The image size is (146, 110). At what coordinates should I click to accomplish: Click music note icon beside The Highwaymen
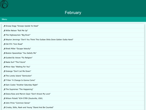[4, 35]
